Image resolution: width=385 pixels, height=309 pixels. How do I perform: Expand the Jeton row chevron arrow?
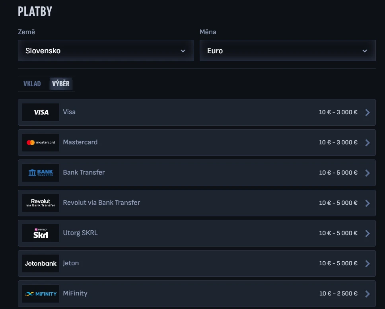(367, 264)
